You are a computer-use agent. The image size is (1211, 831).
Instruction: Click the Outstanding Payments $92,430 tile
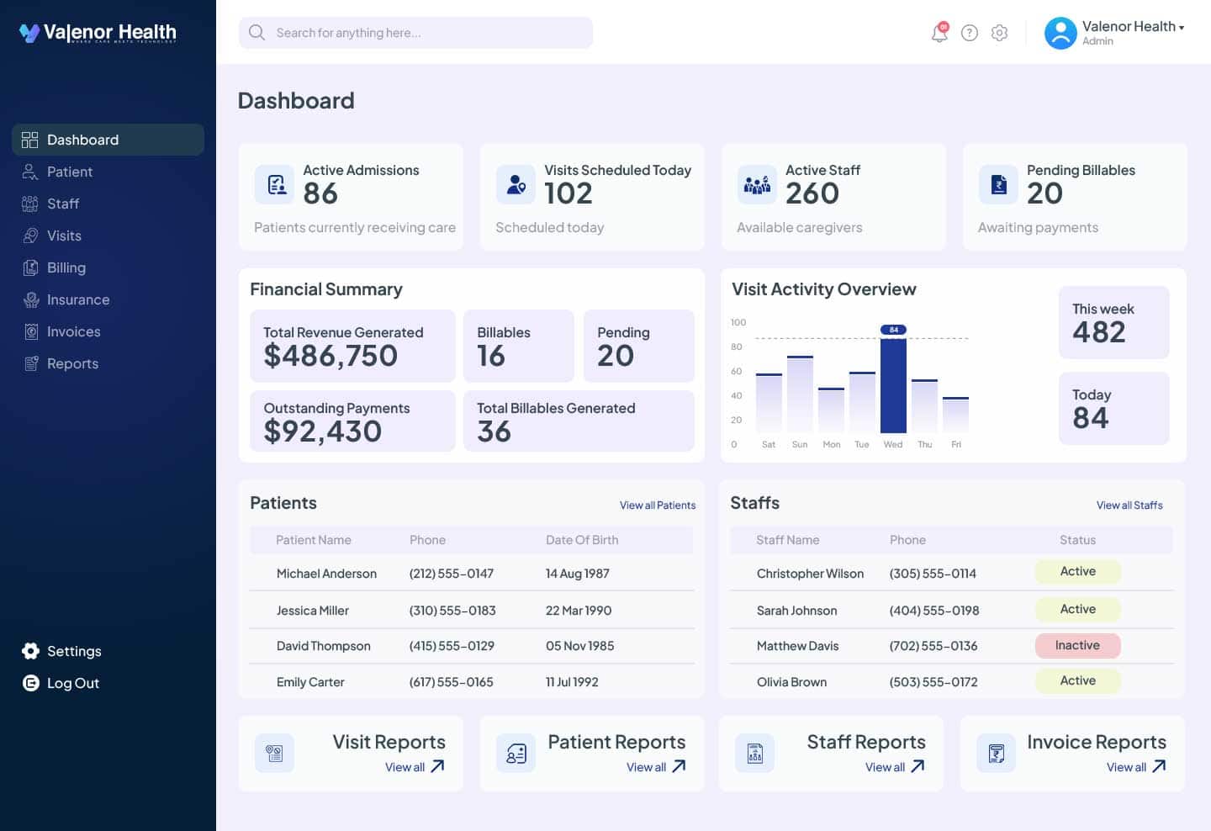point(352,421)
